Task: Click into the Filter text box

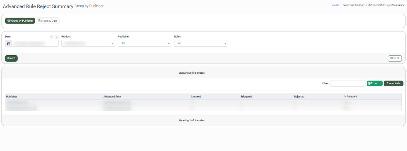Action: [348, 84]
